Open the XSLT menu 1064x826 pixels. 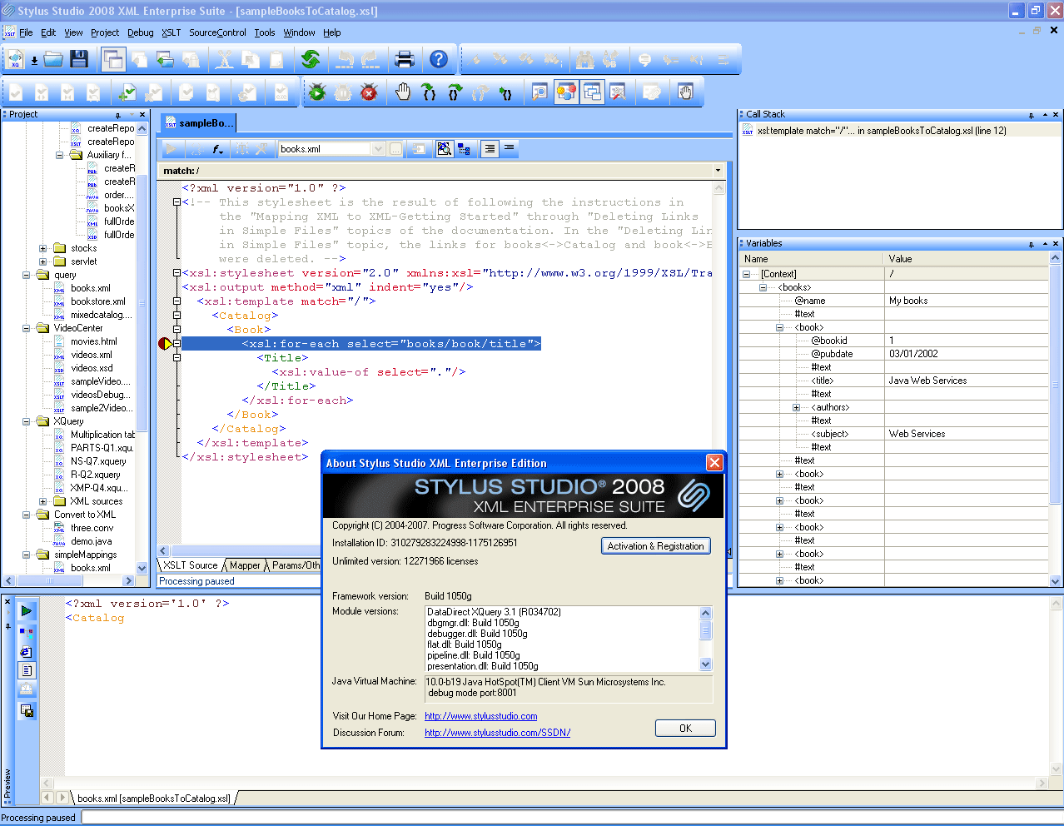pyautogui.click(x=171, y=32)
